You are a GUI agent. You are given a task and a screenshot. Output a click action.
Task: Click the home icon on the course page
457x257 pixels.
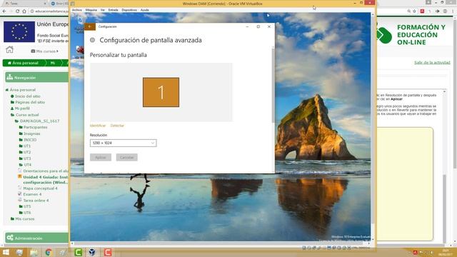coord(9,49)
